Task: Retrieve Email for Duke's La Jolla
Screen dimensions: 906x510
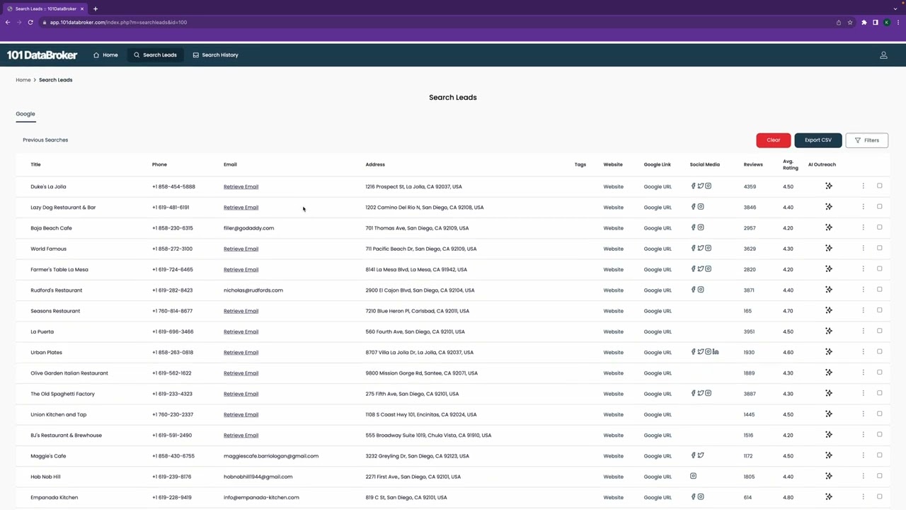Action: pos(241,186)
